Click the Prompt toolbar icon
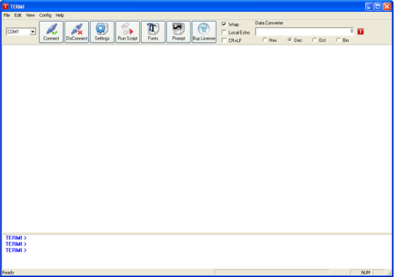Screen dimensions: 394x277 [179, 32]
